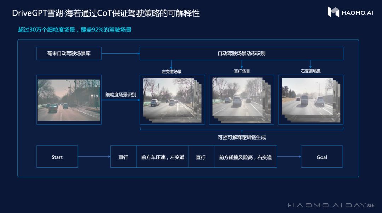382x213 pixels.
Task: Click the HAOMO.AI logo icon
Action: tap(333, 12)
